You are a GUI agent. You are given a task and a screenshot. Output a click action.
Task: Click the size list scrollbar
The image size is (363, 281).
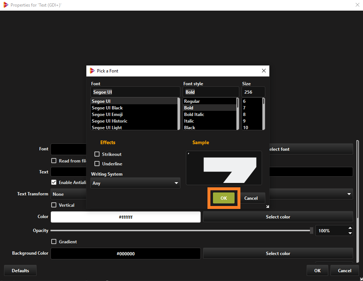coord(263,114)
